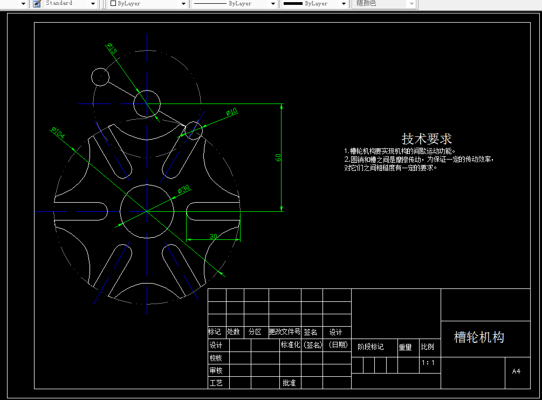The height and width of the screenshot is (400, 542).
Task: Click the 更改文件号 title block cell
Action: click(284, 332)
